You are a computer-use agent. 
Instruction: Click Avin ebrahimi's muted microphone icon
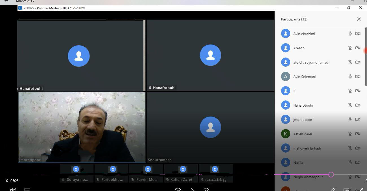pyautogui.click(x=350, y=34)
